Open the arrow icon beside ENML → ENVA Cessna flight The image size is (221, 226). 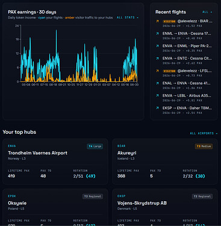tap(158, 34)
